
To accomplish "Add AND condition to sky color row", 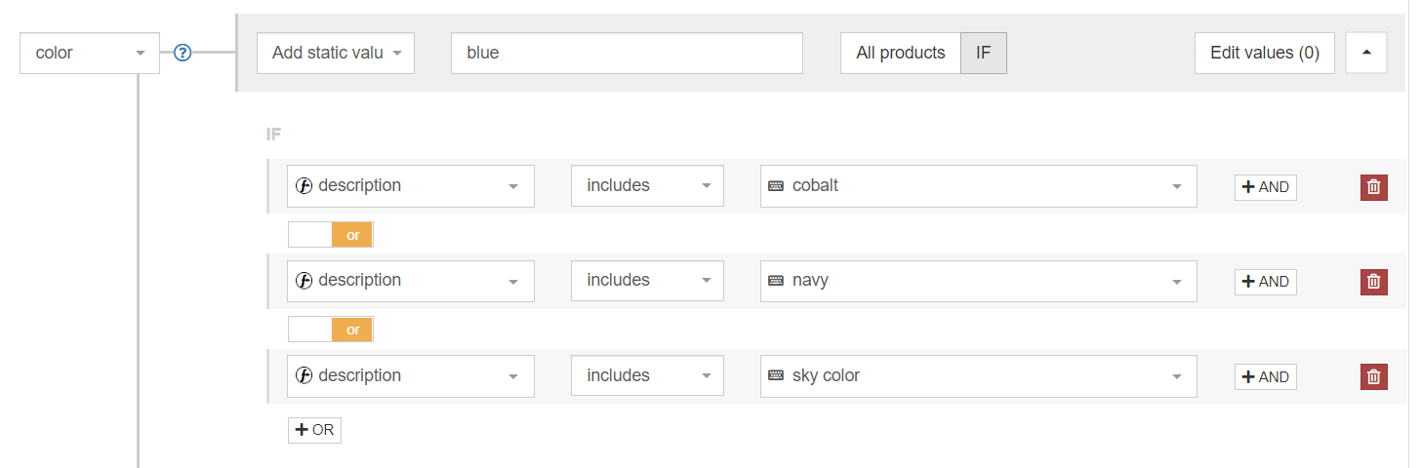I will [1265, 376].
